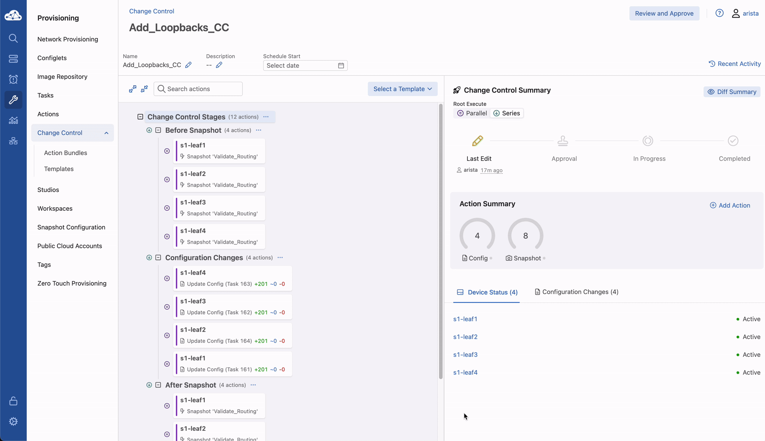Viewport: 765px width, 441px height.
Task: Open the search magnifier in left rail
Action: pos(13,38)
